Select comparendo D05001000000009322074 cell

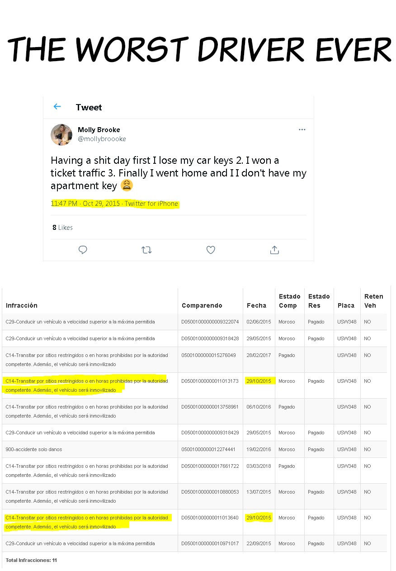click(x=210, y=322)
